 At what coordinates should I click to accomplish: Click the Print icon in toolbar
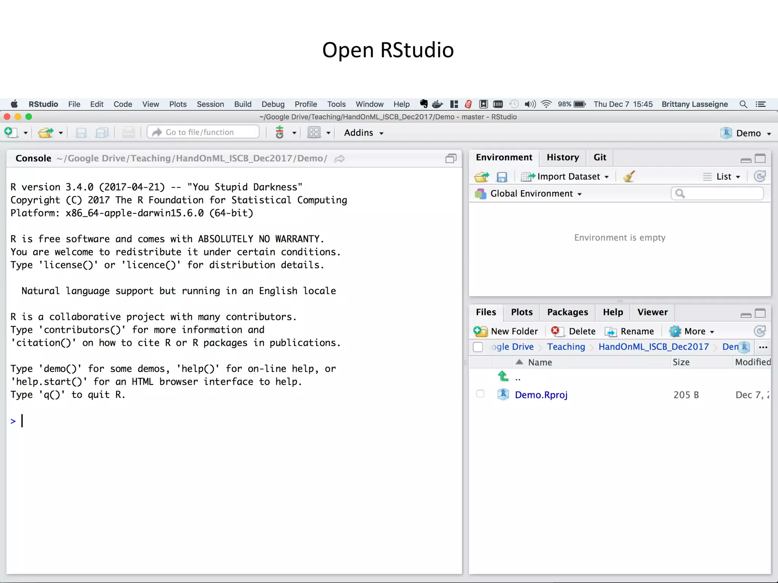tap(128, 132)
